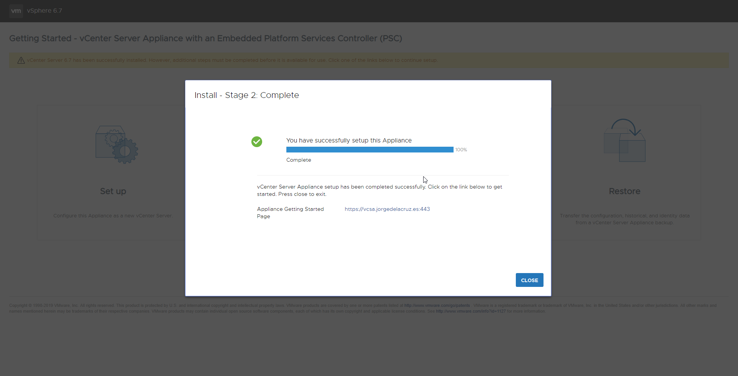Image resolution: width=738 pixels, height=376 pixels.
Task: Click 'You have successfully setup this Appliance' text
Action: [x=349, y=141]
